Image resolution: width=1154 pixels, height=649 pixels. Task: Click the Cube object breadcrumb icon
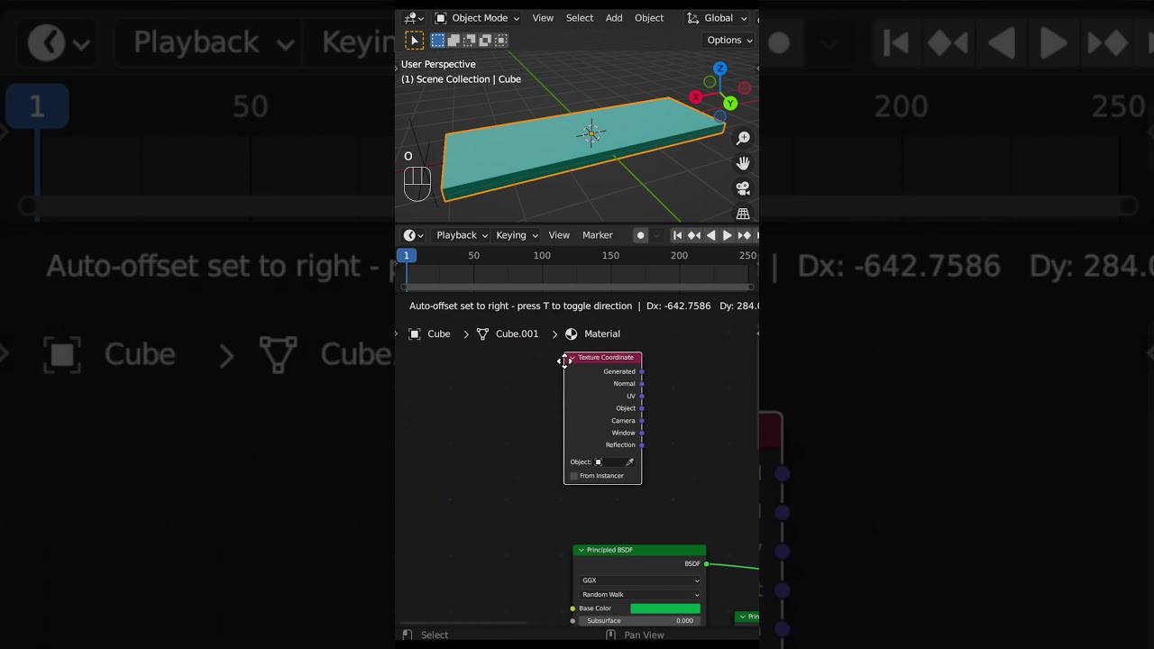[415, 334]
